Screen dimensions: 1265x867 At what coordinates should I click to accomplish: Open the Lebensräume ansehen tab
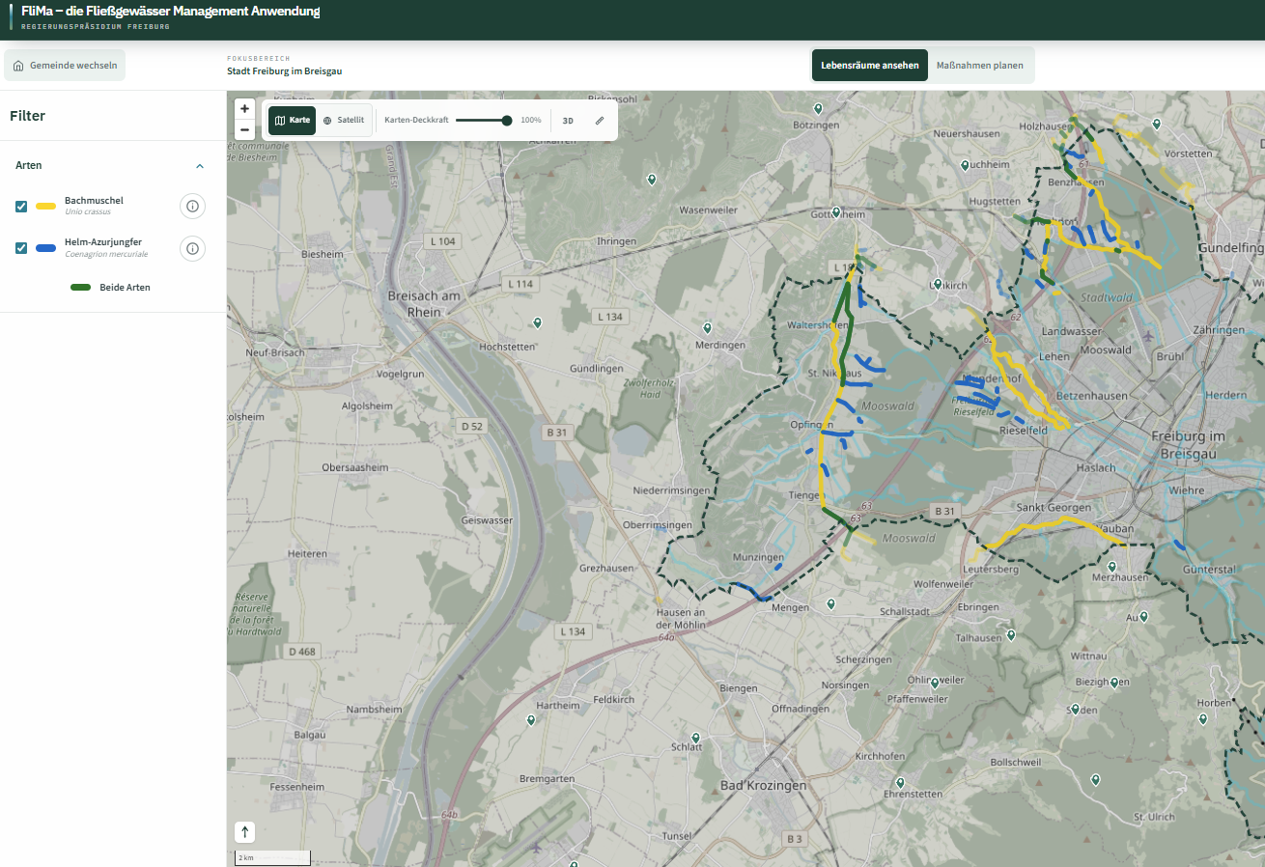[870, 66]
